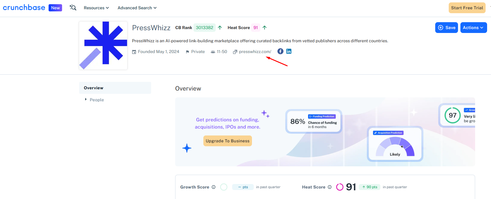Expand the People section arrow
The width and height of the screenshot is (491, 199).
(86, 99)
